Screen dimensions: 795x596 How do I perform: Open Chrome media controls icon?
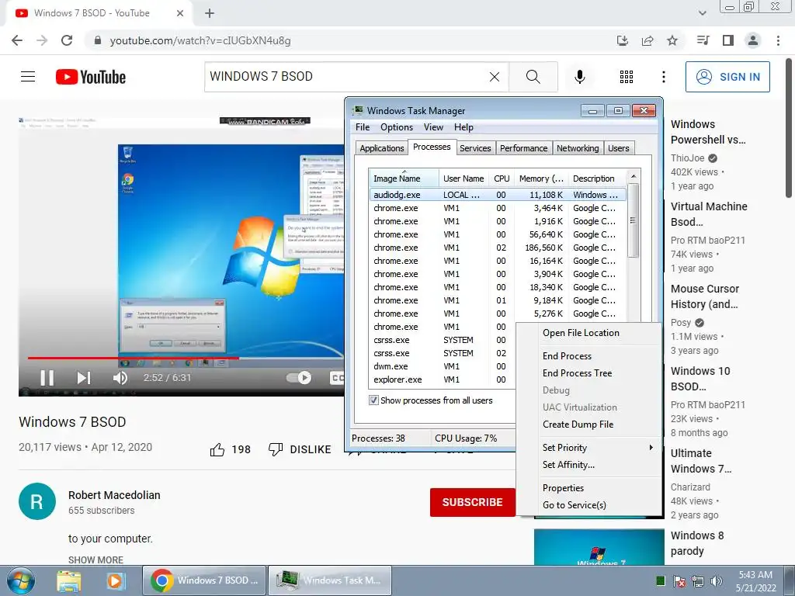pyautogui.click(x=703, y=40)
